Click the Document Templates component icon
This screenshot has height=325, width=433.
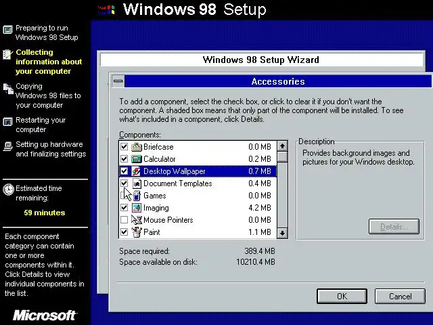pyautogui.click(x=137, y=183)
